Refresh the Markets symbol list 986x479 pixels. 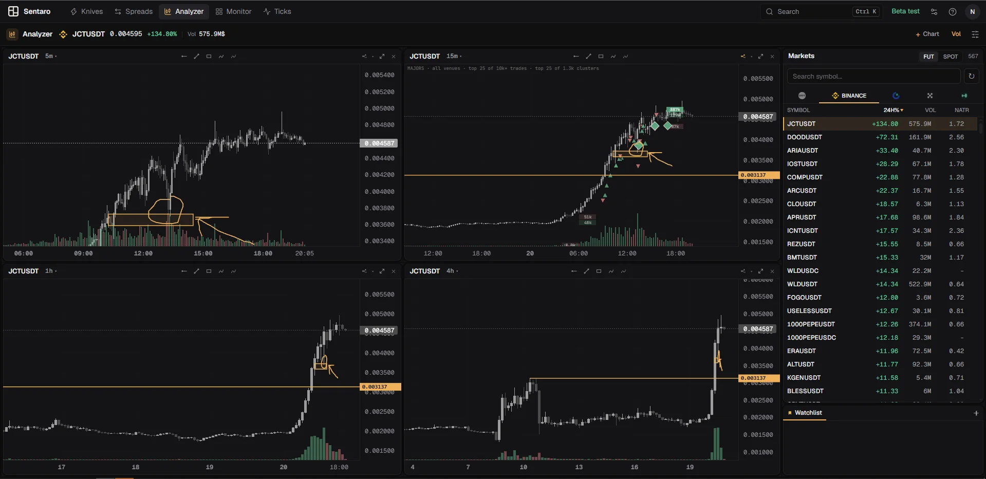coord(971,77)
